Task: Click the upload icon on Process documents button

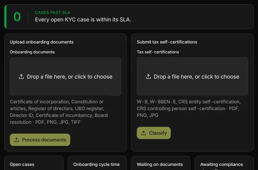Action: pos(17,140)
